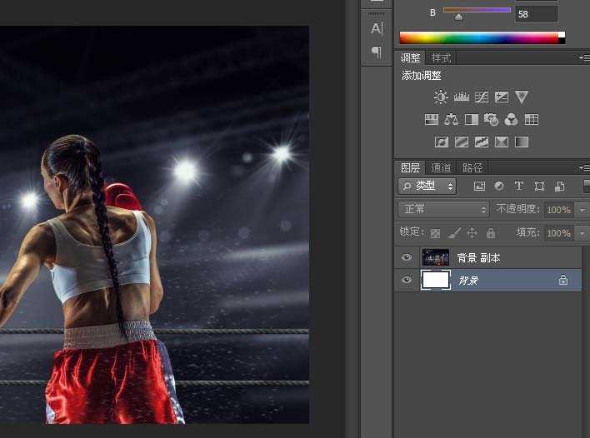
Task: Open the Paragraph panel icon
Action: point(376,52)
